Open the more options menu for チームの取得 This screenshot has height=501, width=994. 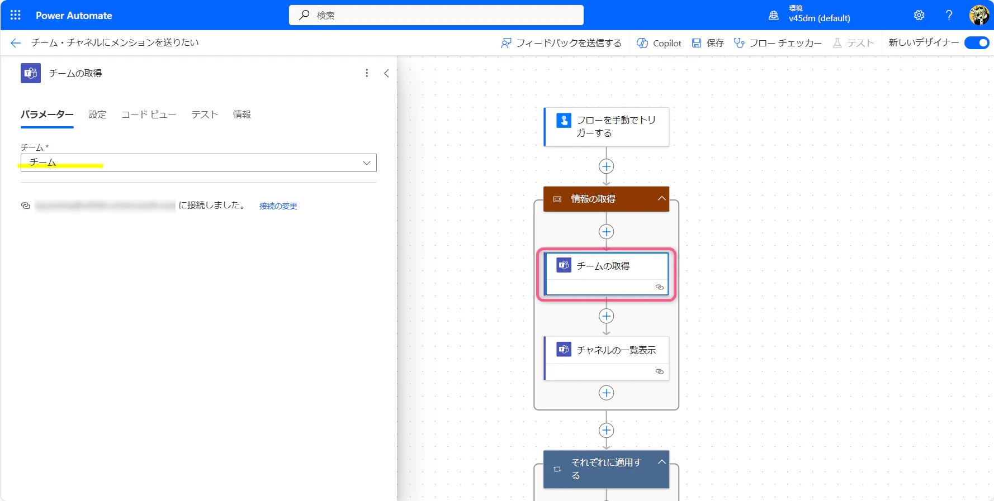(367, 73)
